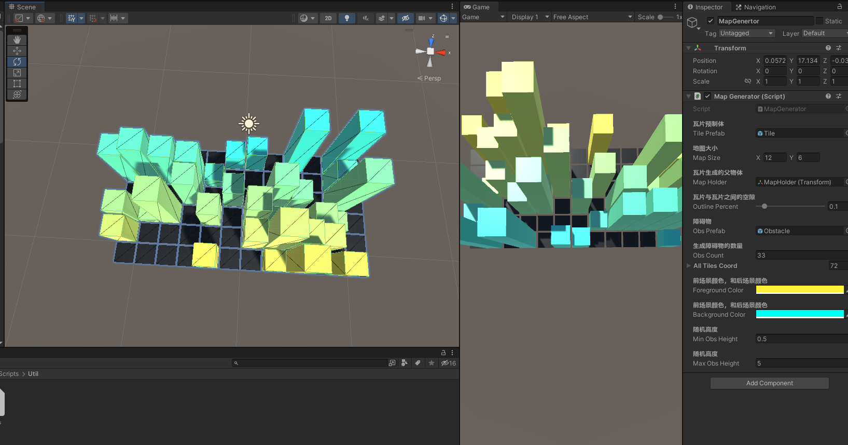Toggle the Project panel lock

(x=443, y=352)
